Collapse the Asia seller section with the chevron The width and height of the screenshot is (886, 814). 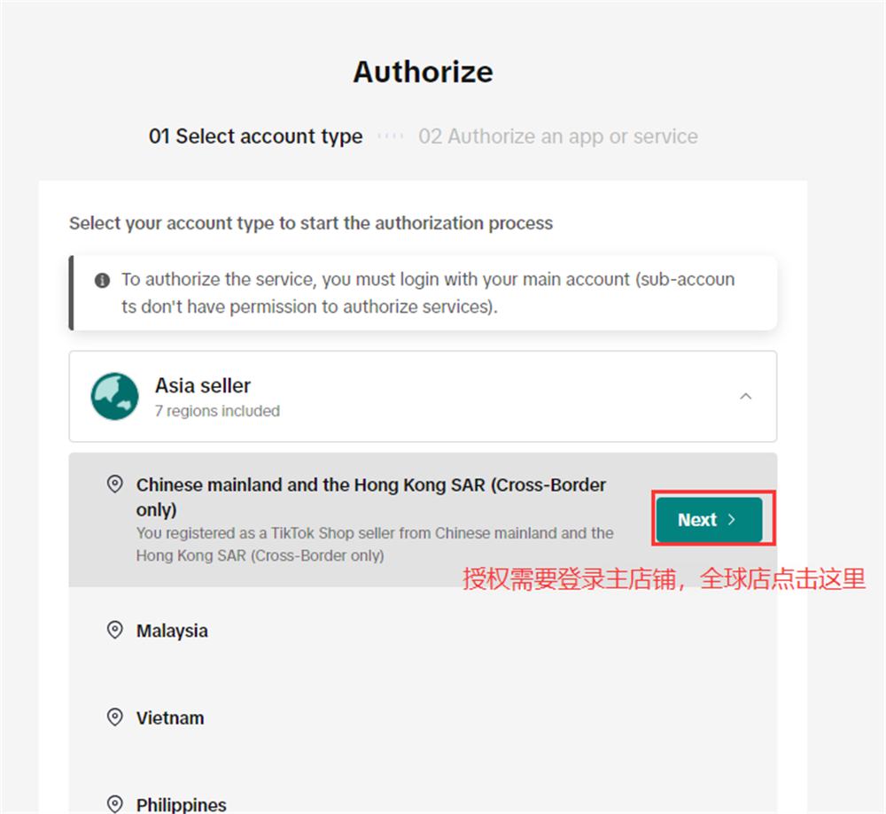[x=746, y=396]
